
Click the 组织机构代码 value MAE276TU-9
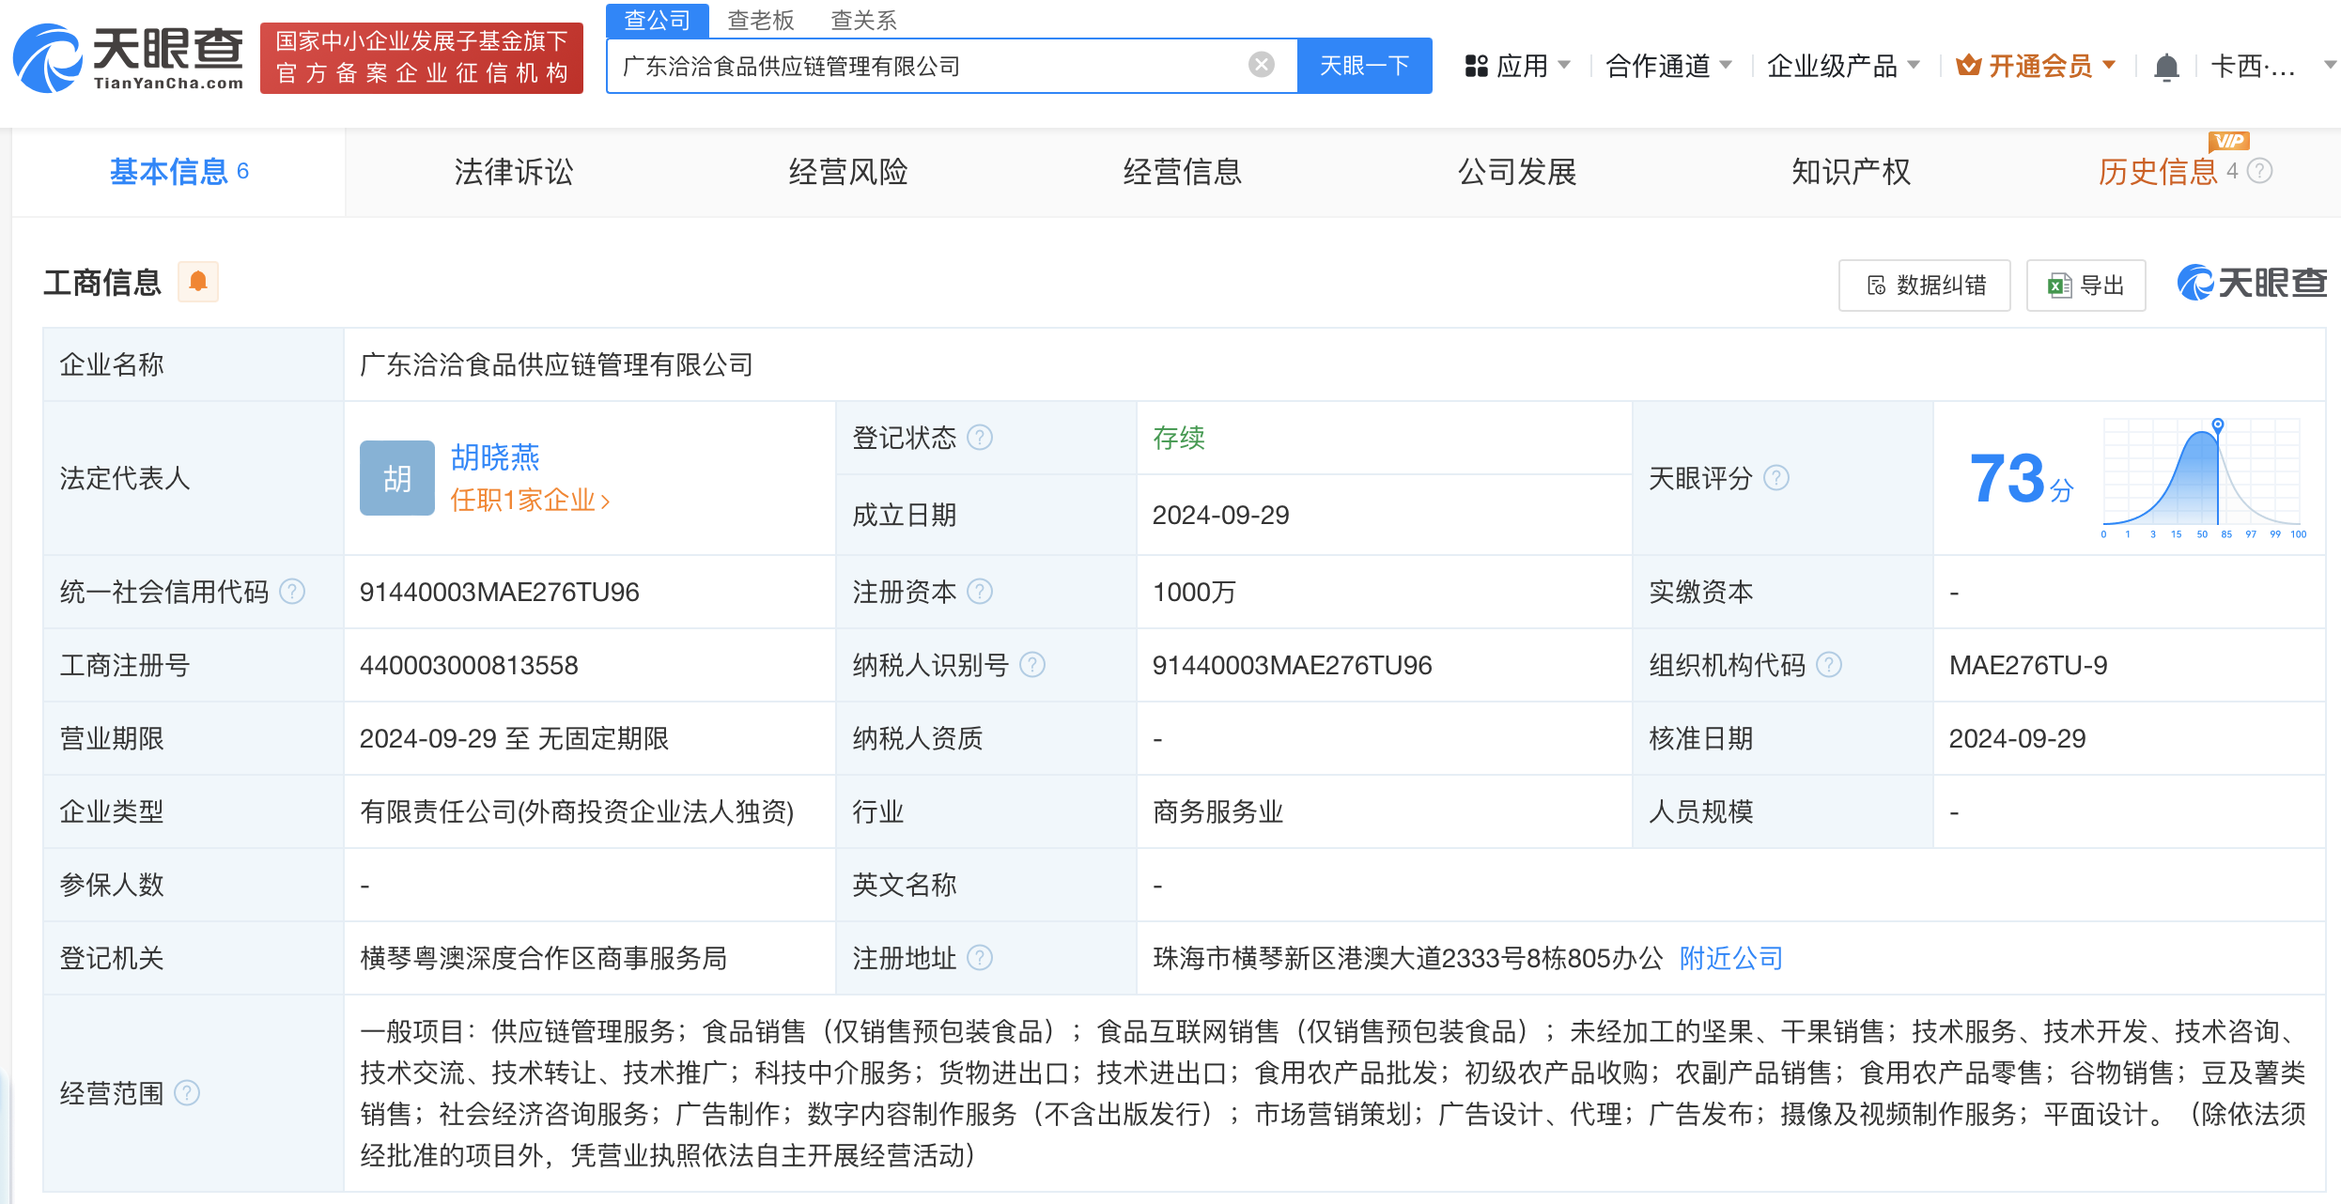point(2028,665)
